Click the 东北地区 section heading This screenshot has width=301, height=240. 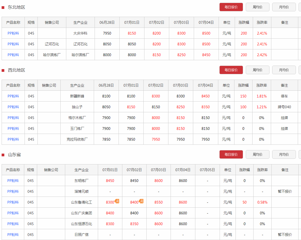[16, 7]
